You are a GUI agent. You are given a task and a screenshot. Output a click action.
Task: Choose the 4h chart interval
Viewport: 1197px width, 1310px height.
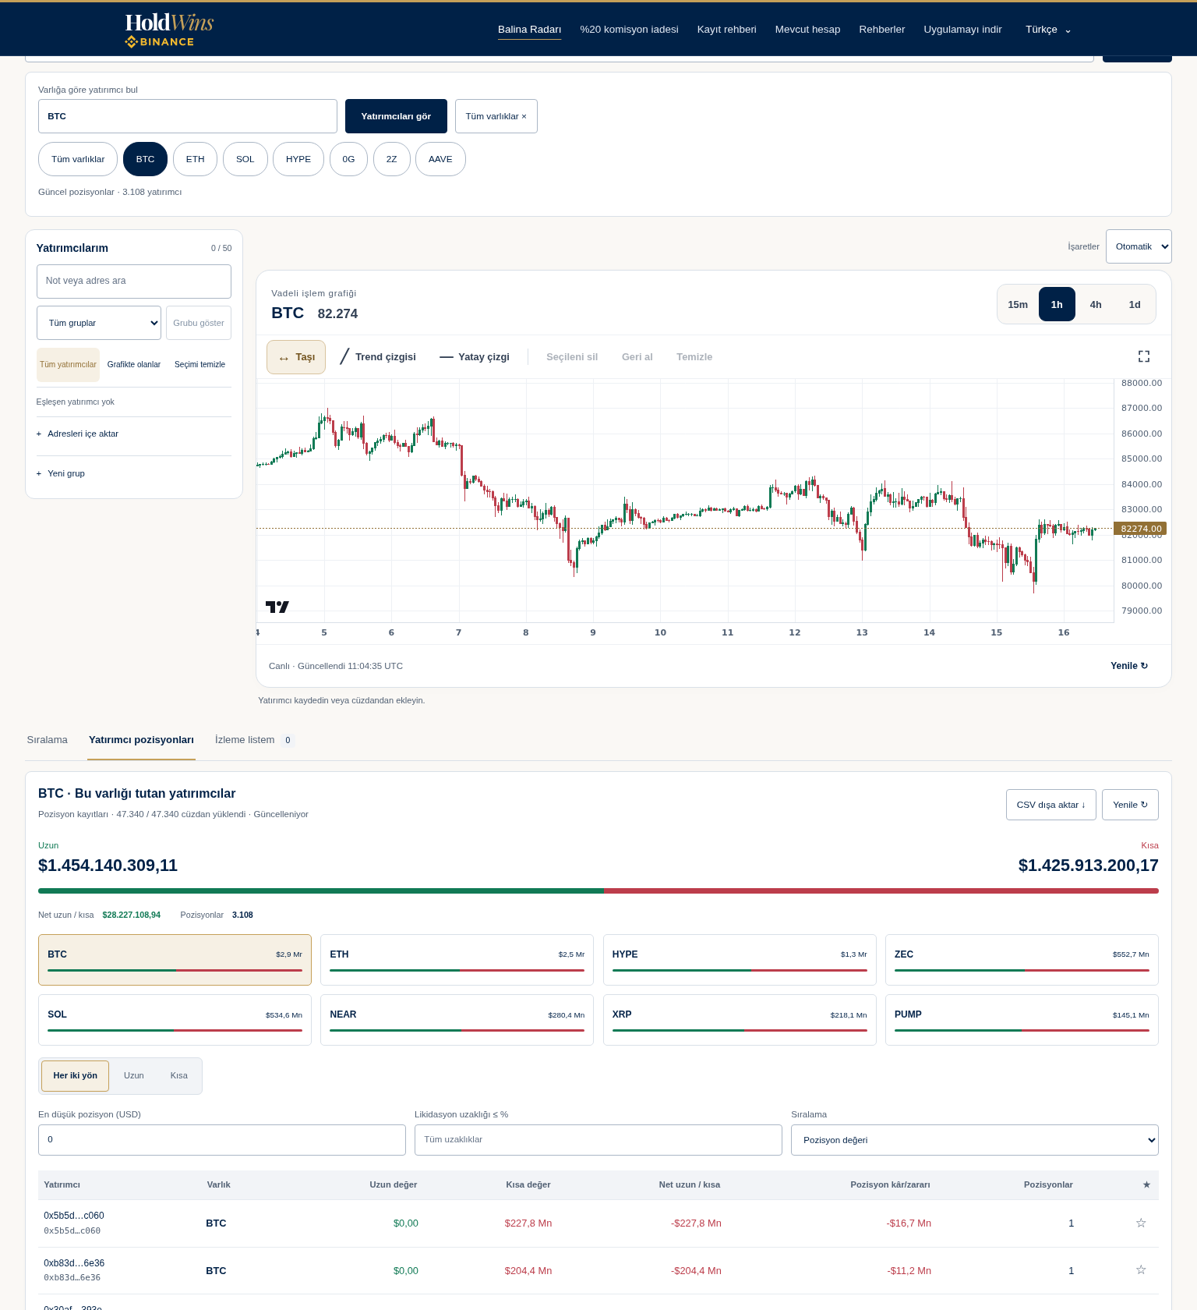[x=1096, y=305]
